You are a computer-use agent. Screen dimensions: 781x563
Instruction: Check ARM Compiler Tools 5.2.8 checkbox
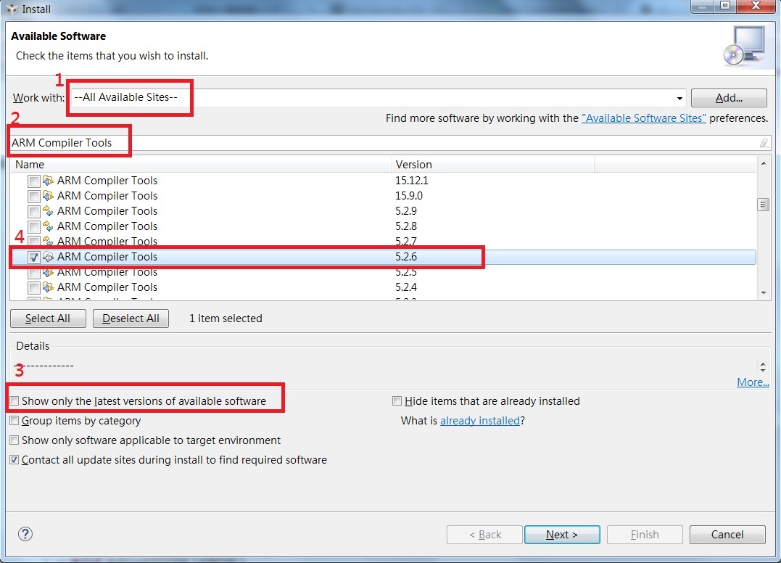pos(33,226)
